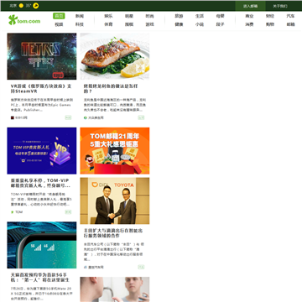
Task: Click the 93913网 source name
Action: point(21,117)
